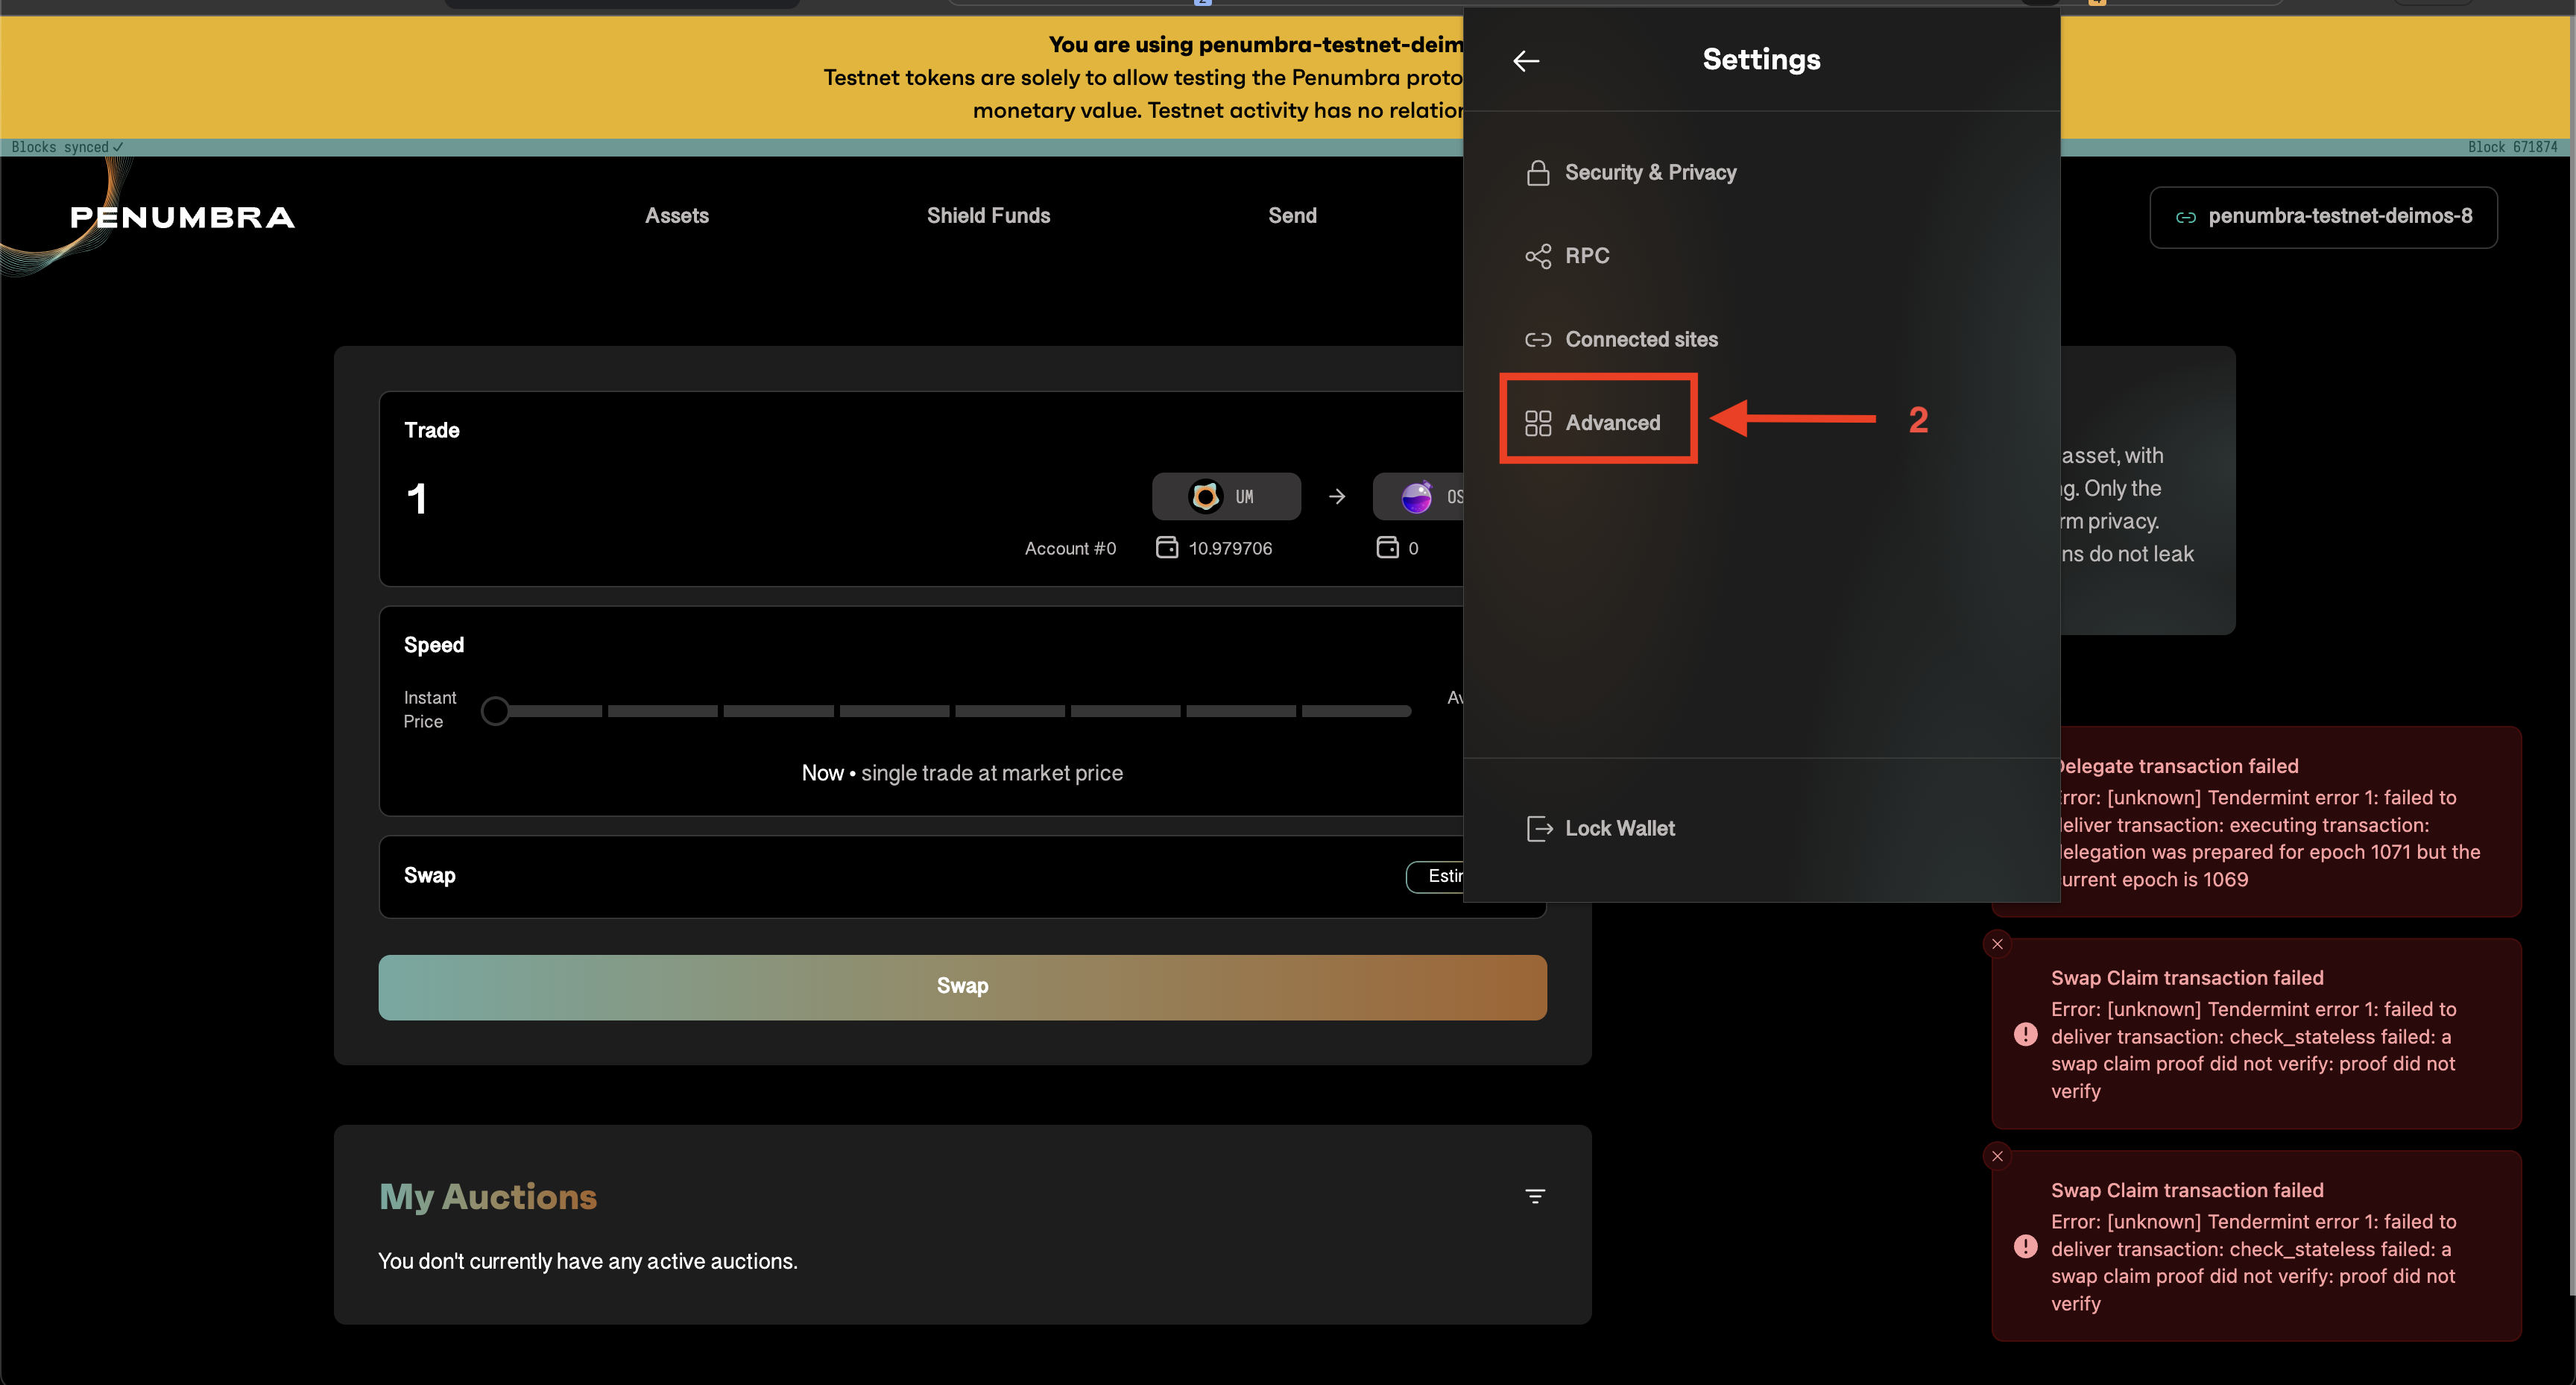Click the Estimate button in Swap row

coord(1435,876)
